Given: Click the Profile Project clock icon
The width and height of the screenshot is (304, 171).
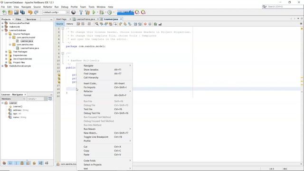Looking at the screenshot, I should (110, 12).
